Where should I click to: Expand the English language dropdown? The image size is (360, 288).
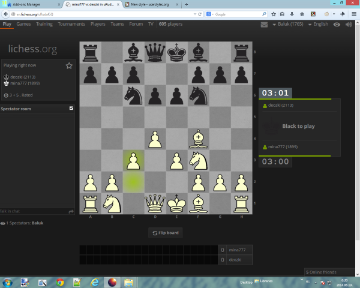coord(318,25)
